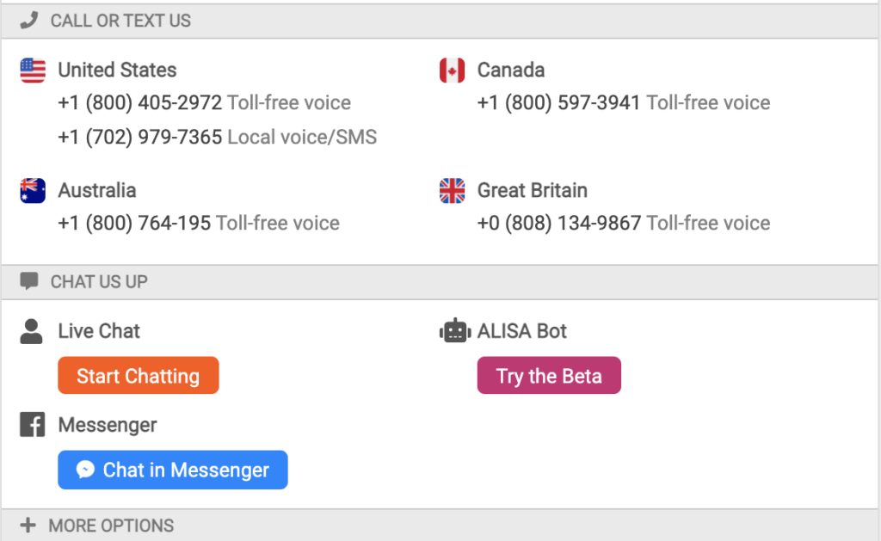Click the Live Chat person icon
The image size is (881, 541).
(x=32, y=331)
